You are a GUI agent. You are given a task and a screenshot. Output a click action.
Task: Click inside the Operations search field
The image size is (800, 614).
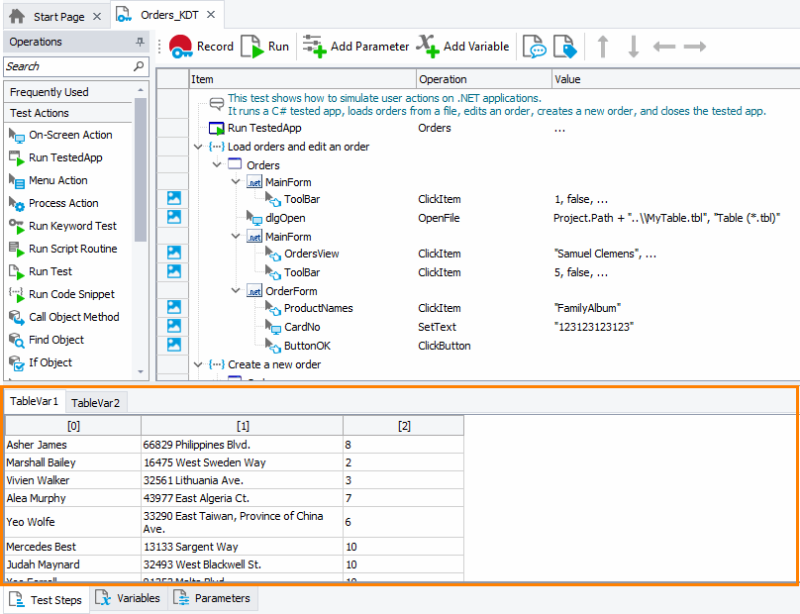click(69, 66)
